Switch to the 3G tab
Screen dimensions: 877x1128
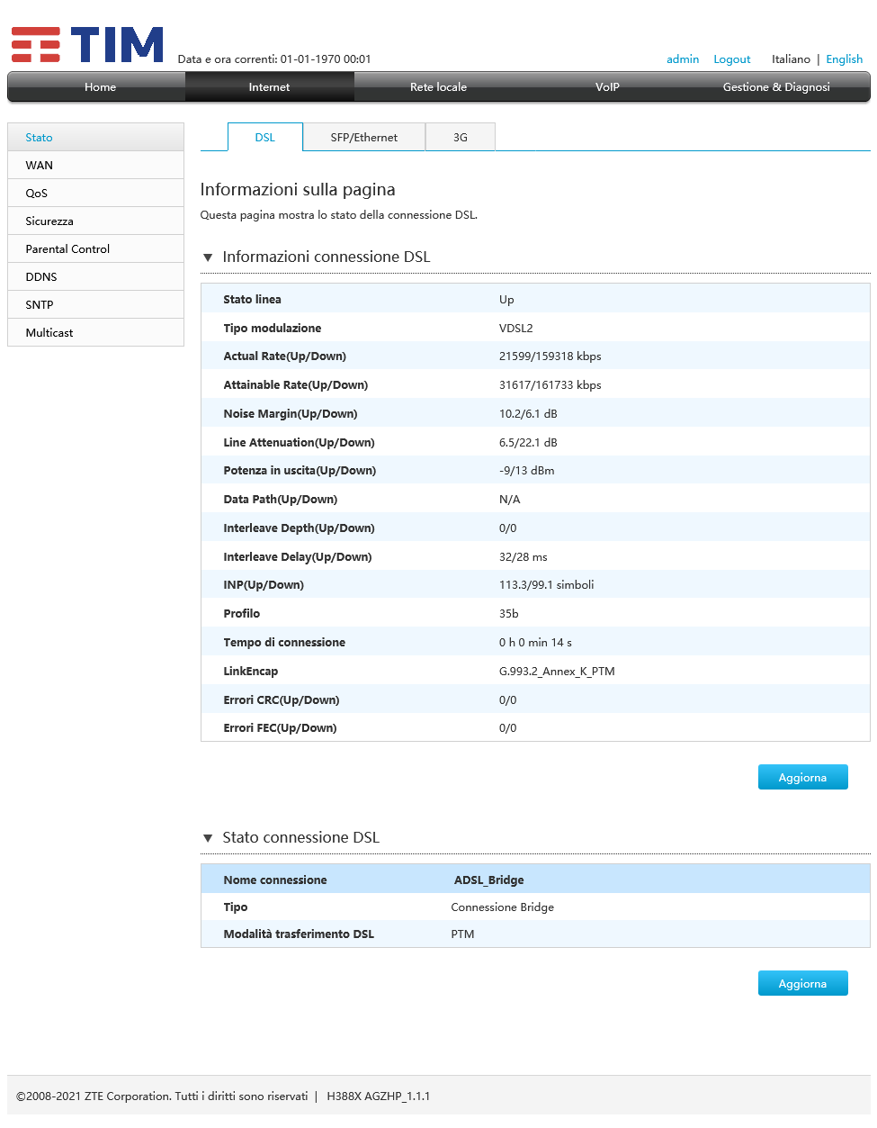pos(460,138)
